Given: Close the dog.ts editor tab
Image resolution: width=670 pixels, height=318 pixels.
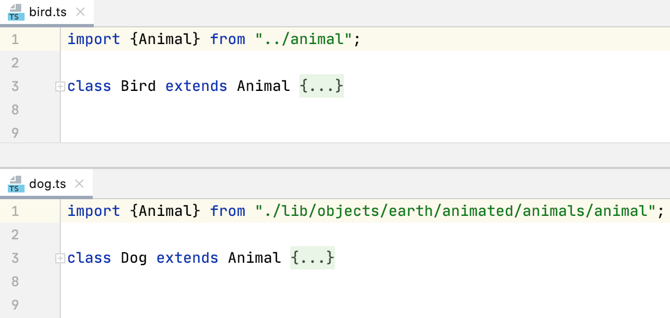Looking at the screenshot, I should pyautogui.click(x=79, y=184).
